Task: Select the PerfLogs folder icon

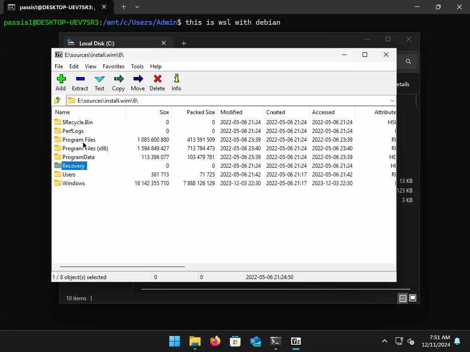Action: (58, 131)
